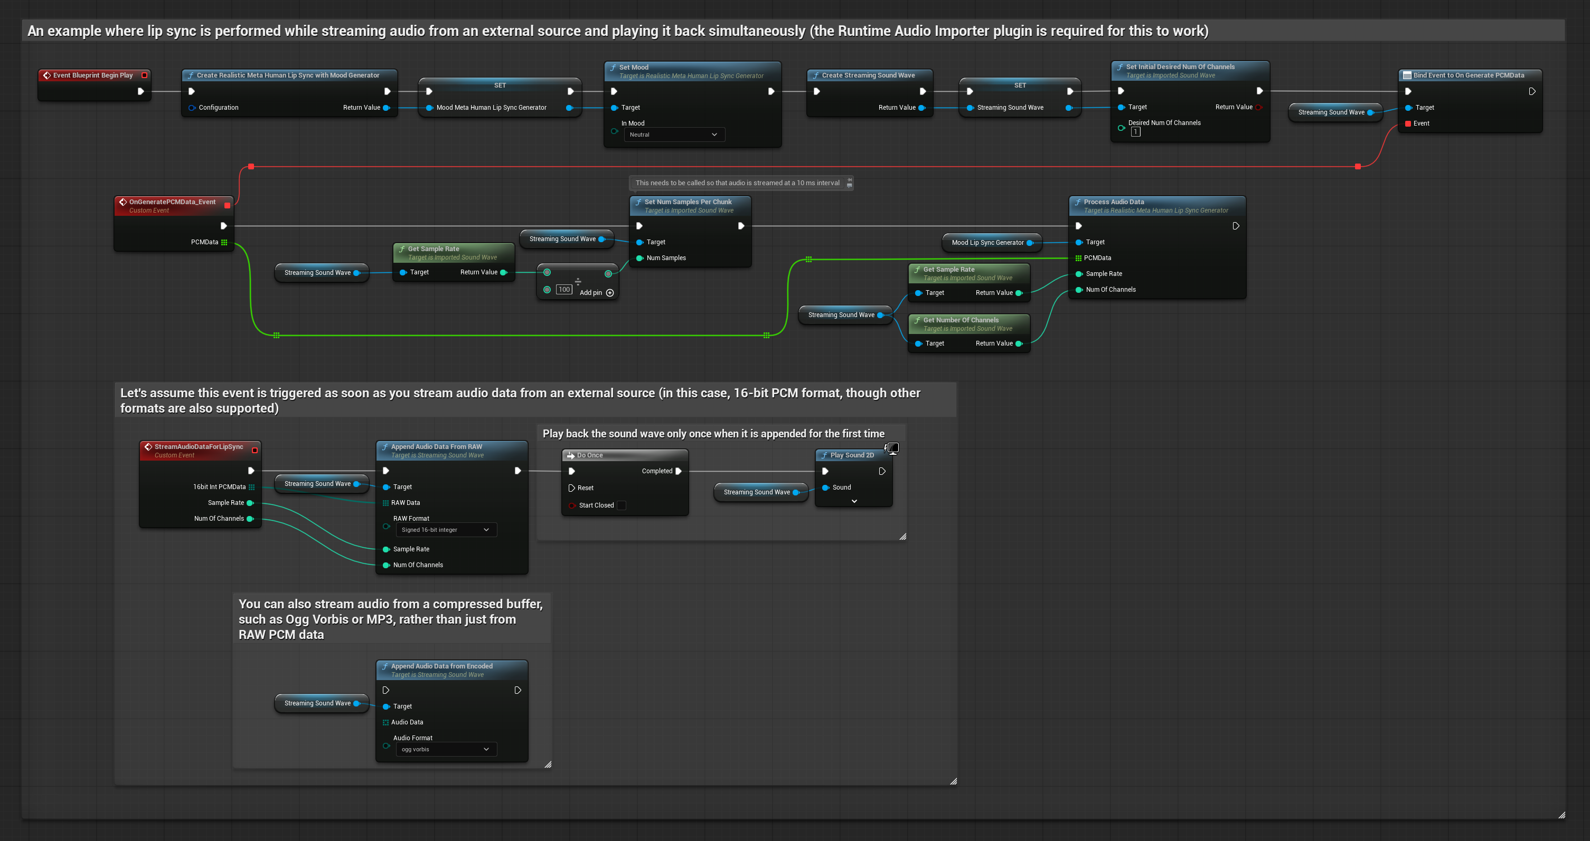
Task: Expand the Play Sound 2D advanced pins arrow
Action: (854, 502)
